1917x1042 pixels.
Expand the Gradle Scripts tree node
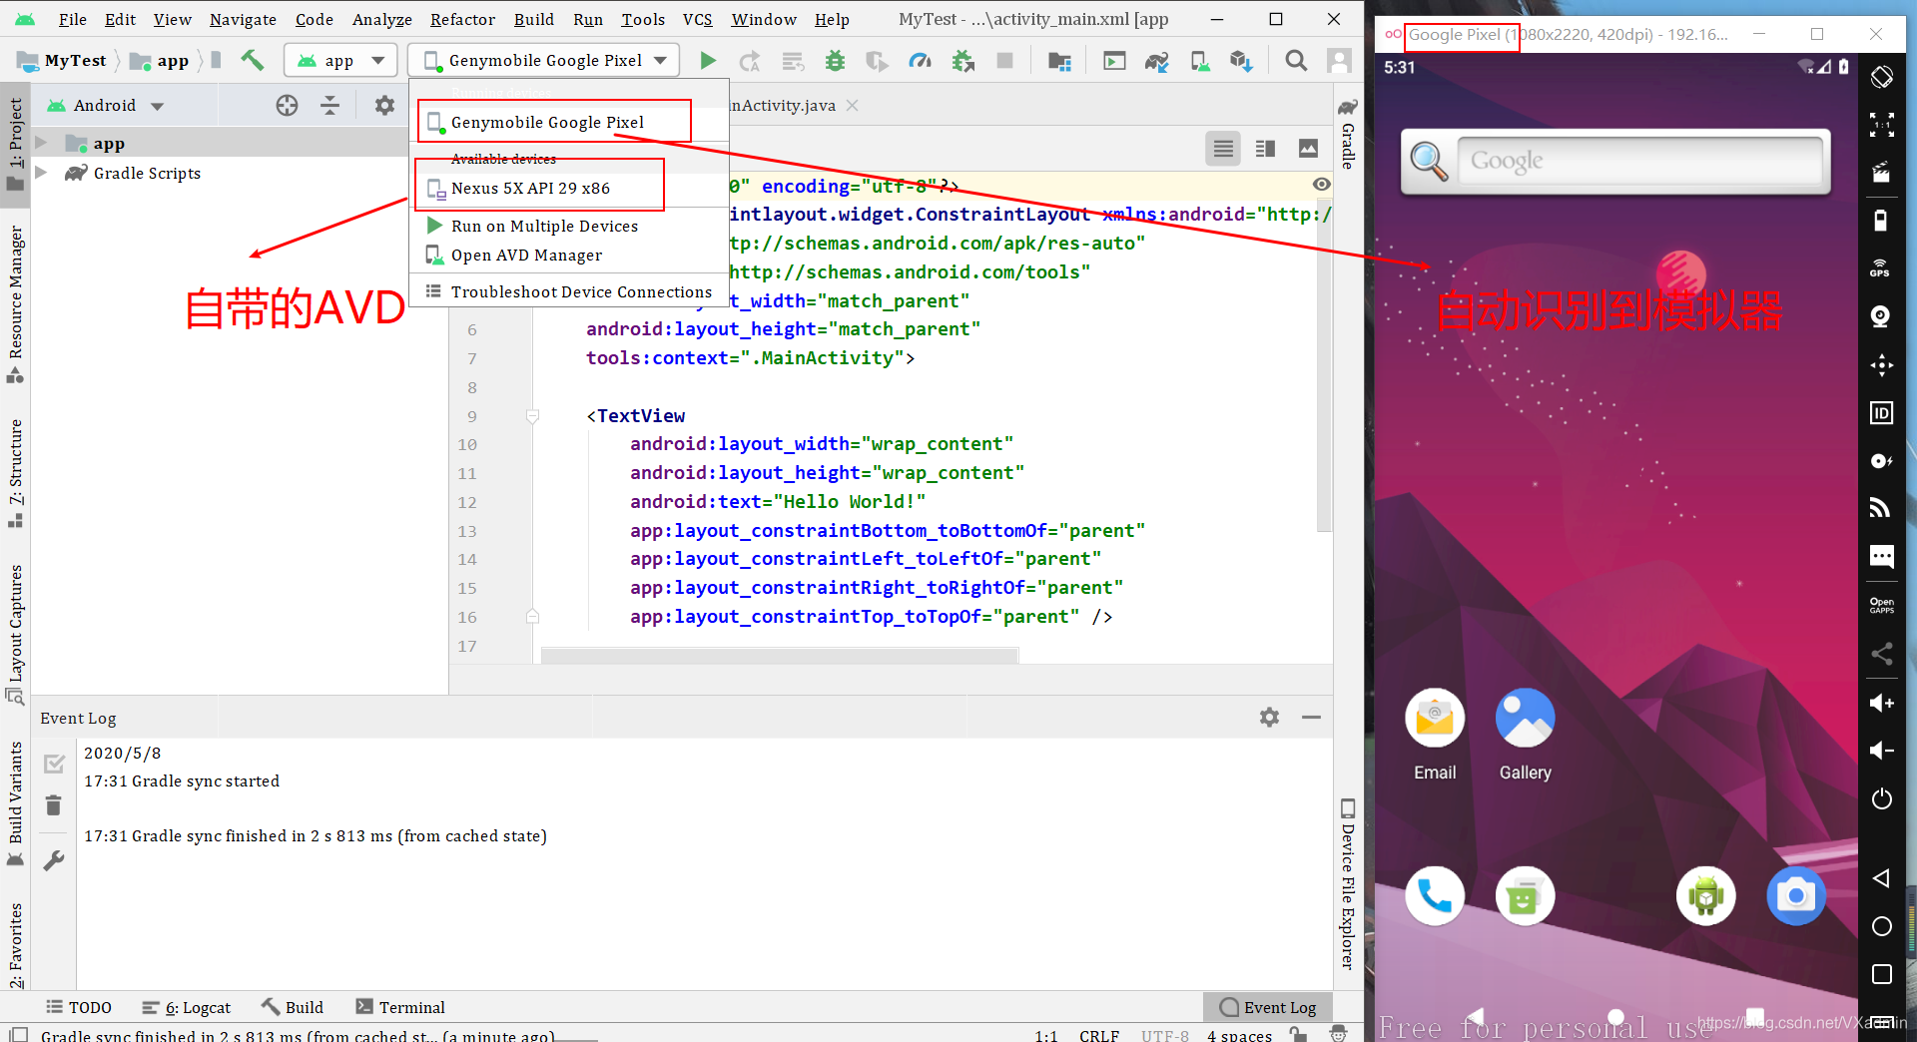coord(41,173)
